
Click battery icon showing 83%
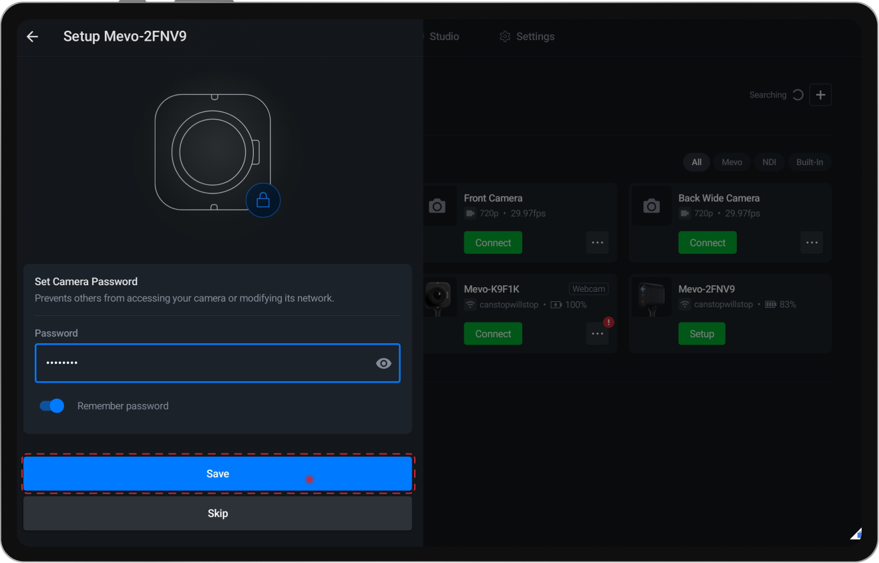point(770,305)
